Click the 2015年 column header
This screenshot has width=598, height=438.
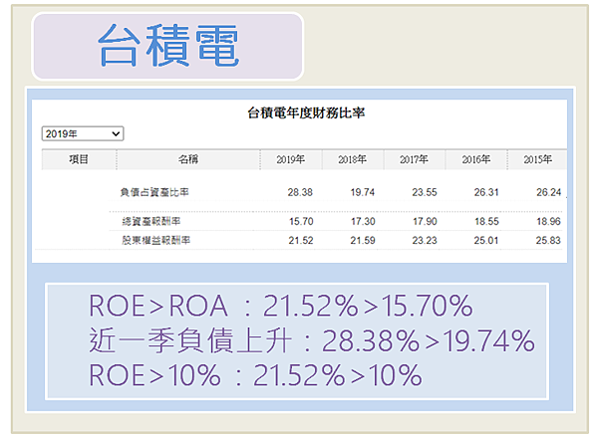pyautogui.click(x=538, y=159)
